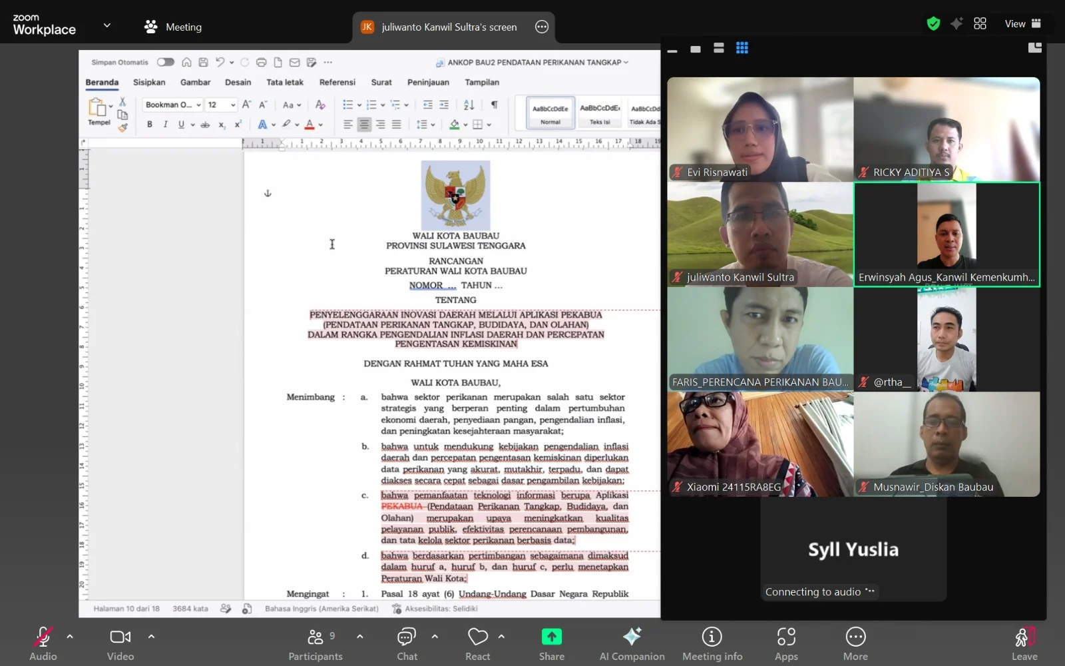
Task: Open the More options menu
Action: click(x=855, y=644)
